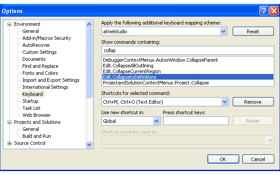This screenshot has height=175, width=280.
Task: Confirm with the OK button
Action: 223,159
